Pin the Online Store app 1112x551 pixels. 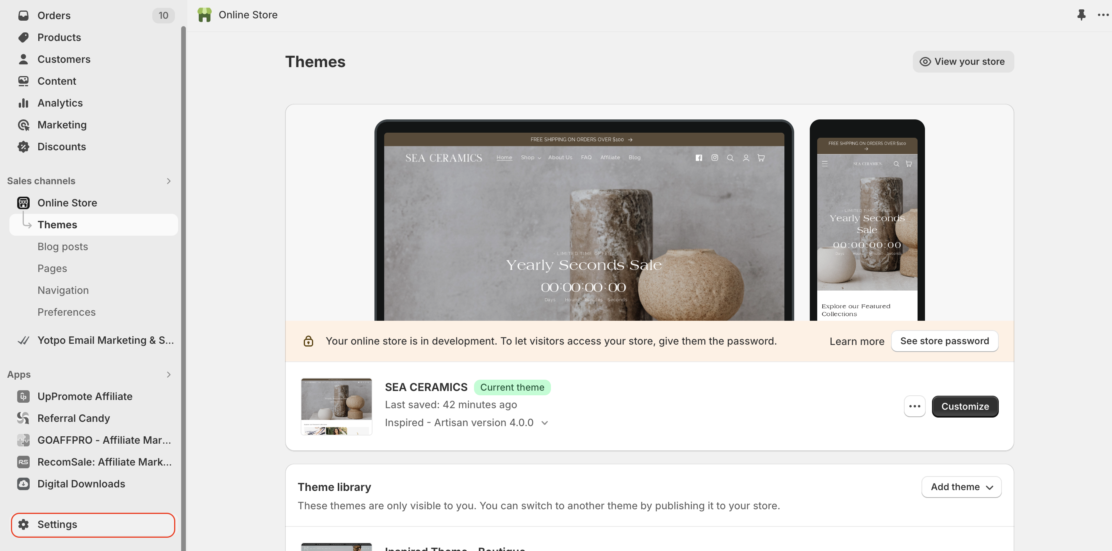[x=1081, y=15]
